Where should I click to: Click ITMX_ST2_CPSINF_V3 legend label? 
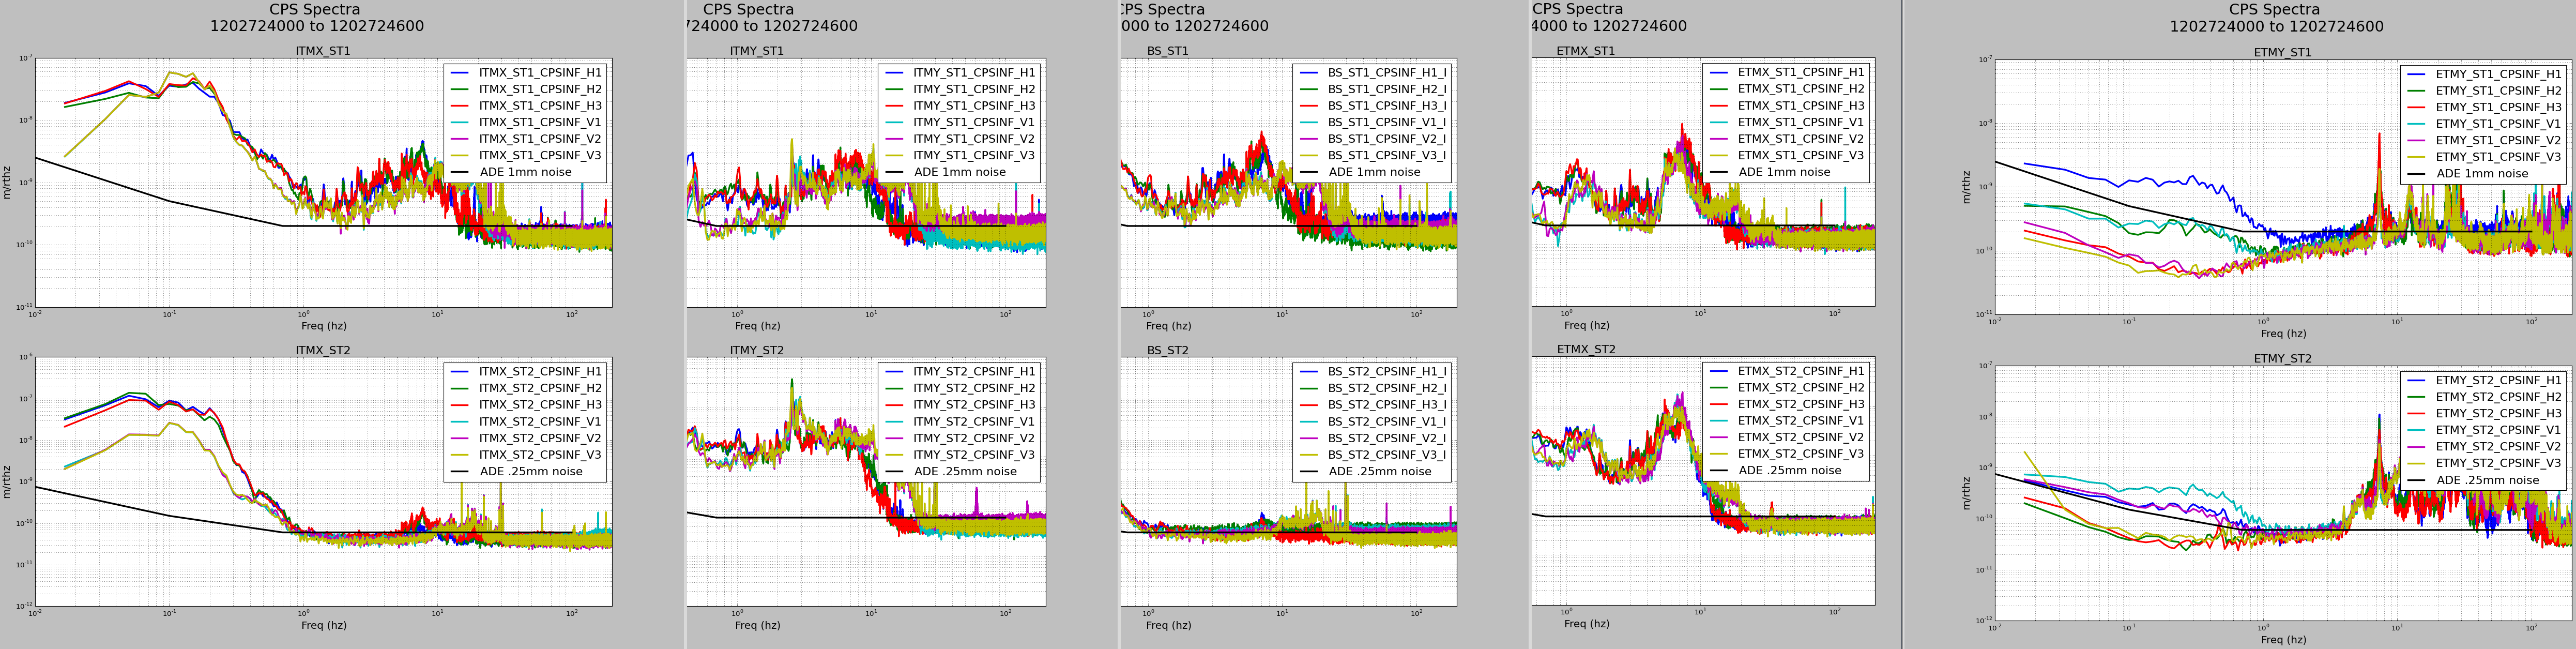(x=540, y=455)
